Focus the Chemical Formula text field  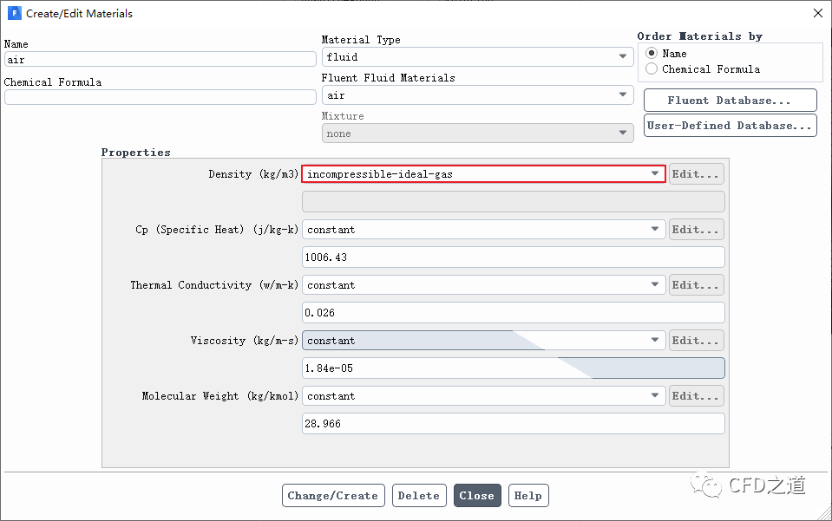pos(160,97)
